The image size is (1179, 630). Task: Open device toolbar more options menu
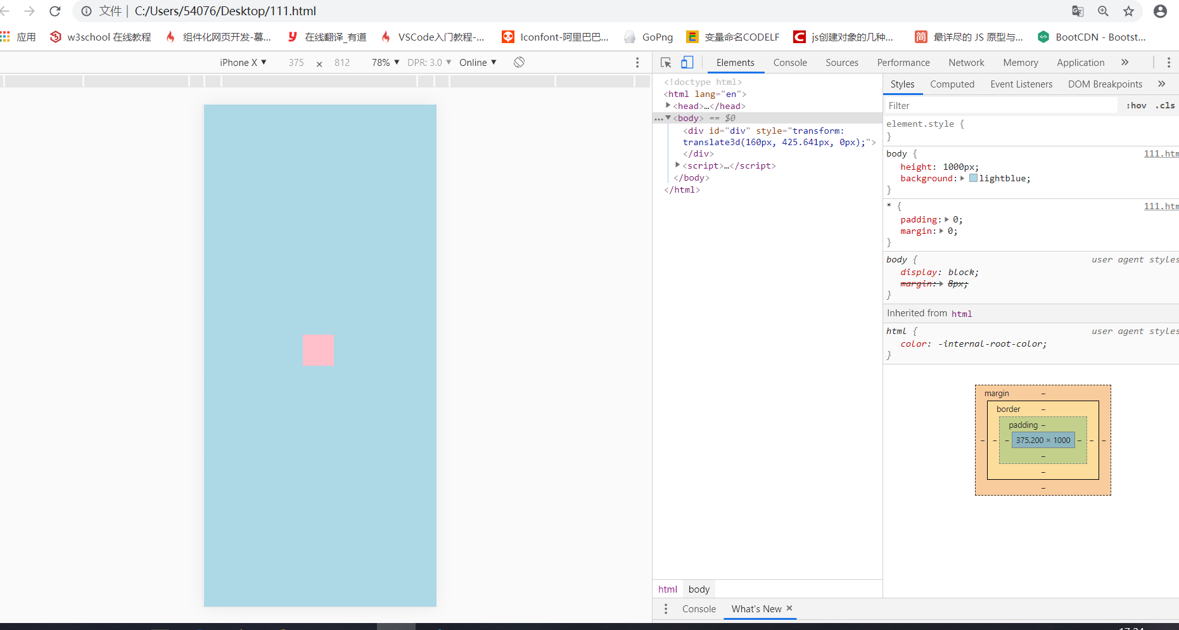(x=637, y=63)
